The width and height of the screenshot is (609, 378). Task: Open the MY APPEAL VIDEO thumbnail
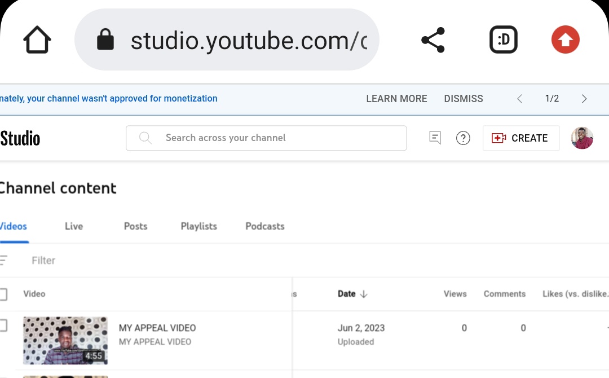(x=65, y=341)
